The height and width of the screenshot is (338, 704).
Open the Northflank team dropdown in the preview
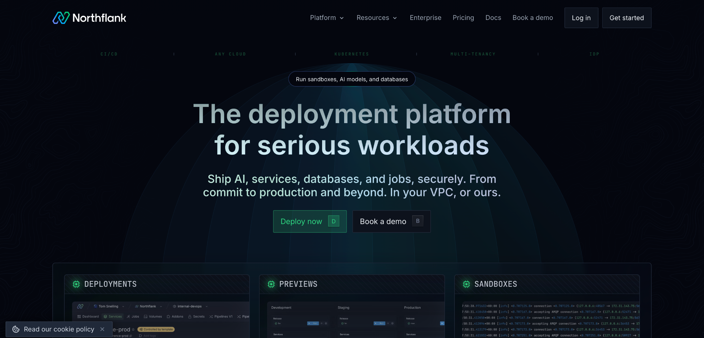tap(148, 306)
